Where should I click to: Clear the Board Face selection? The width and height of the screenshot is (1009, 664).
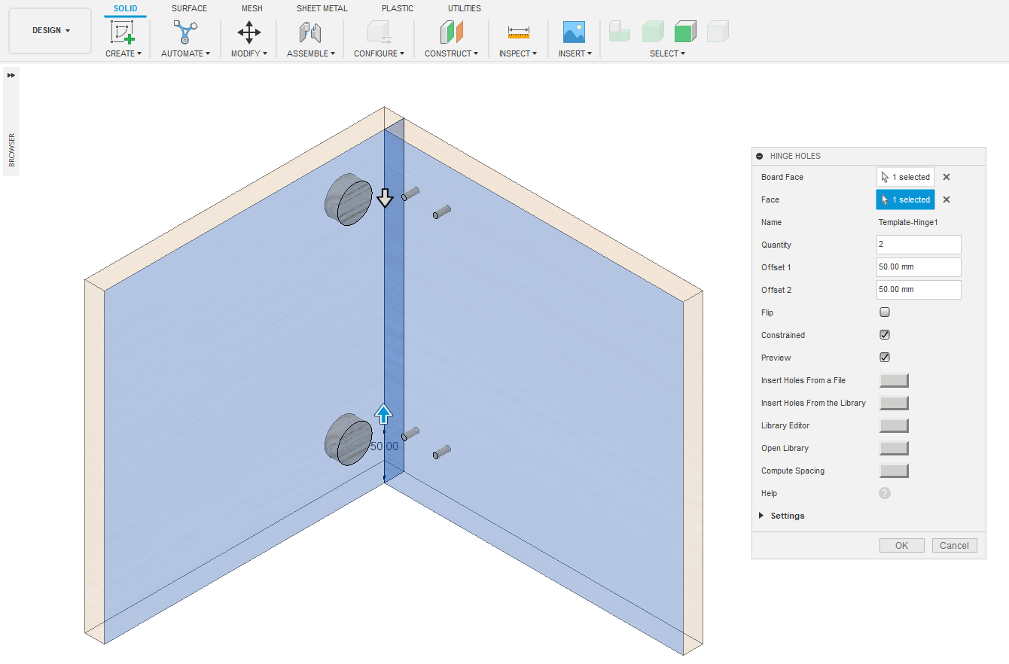947,177
